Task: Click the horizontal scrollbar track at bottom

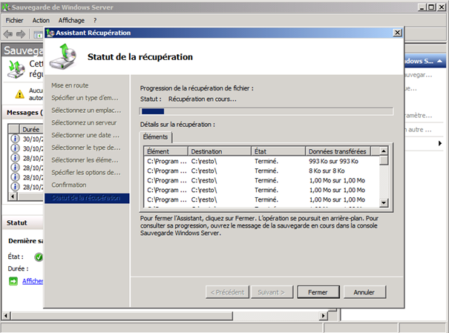Action: pos(276,316)
